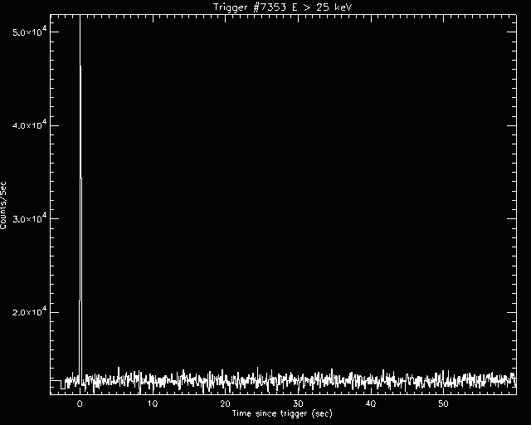Click the y-axis label 'Counts/Sec'
The width and height of the screenshot is (531, 425).
(3, 205)
